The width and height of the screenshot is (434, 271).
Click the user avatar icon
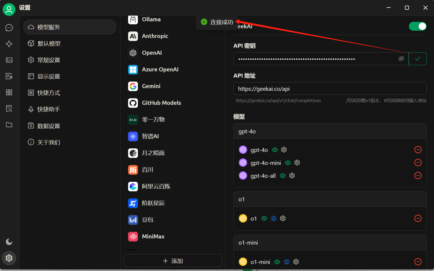point(9,10)
